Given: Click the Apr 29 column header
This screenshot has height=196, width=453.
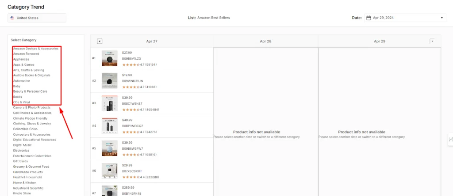Looking at the screenshot, I should 379,41.
